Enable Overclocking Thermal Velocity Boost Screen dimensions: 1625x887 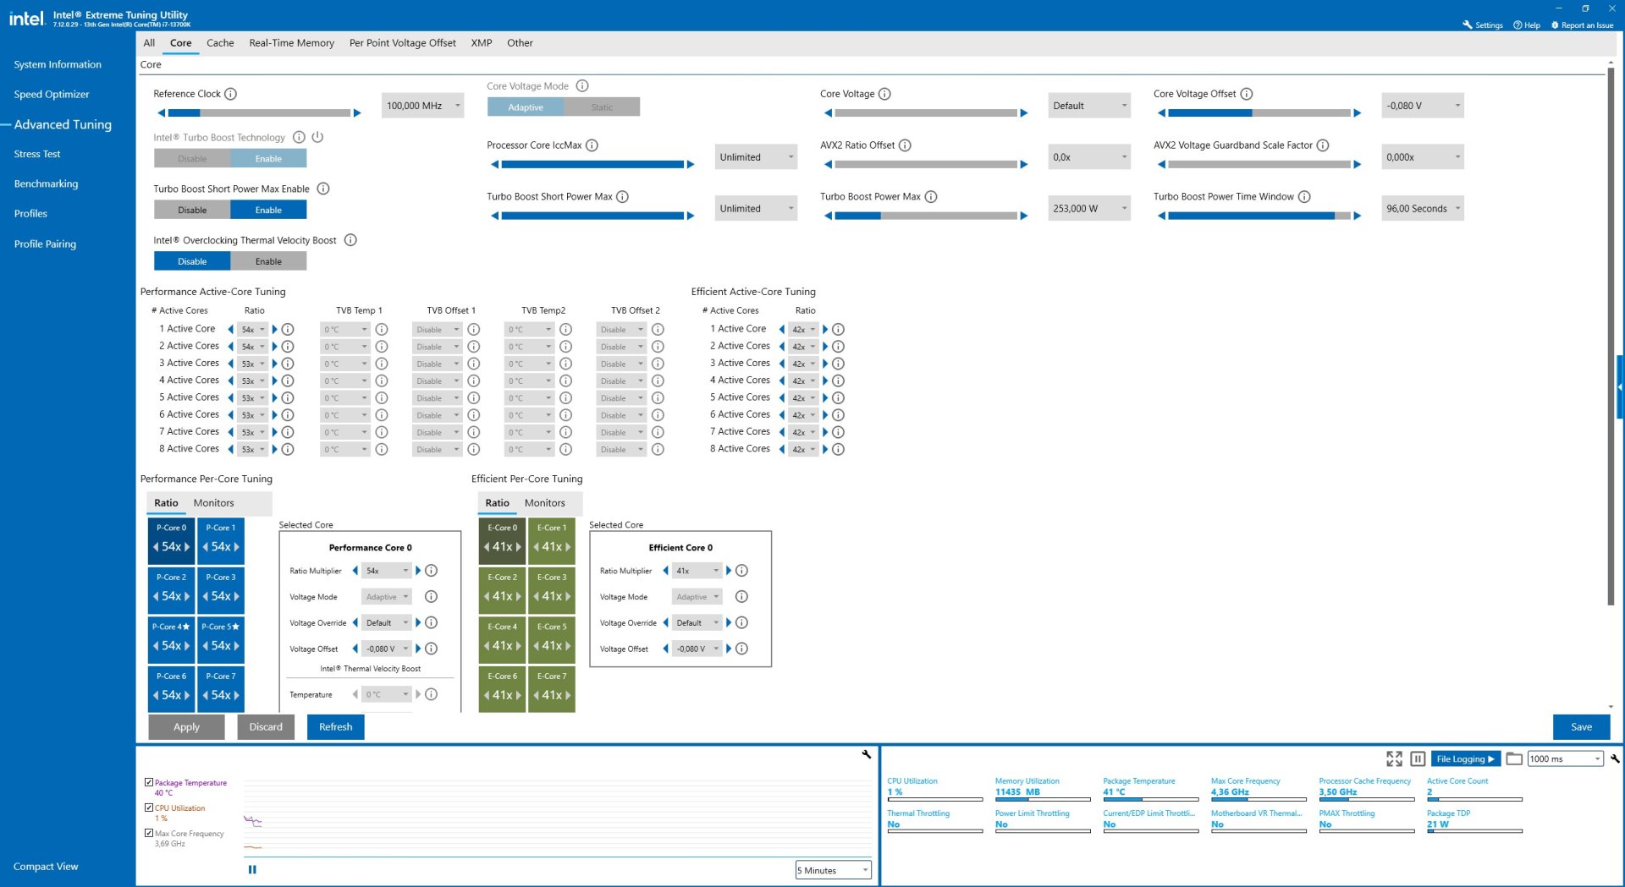point(268,262)
